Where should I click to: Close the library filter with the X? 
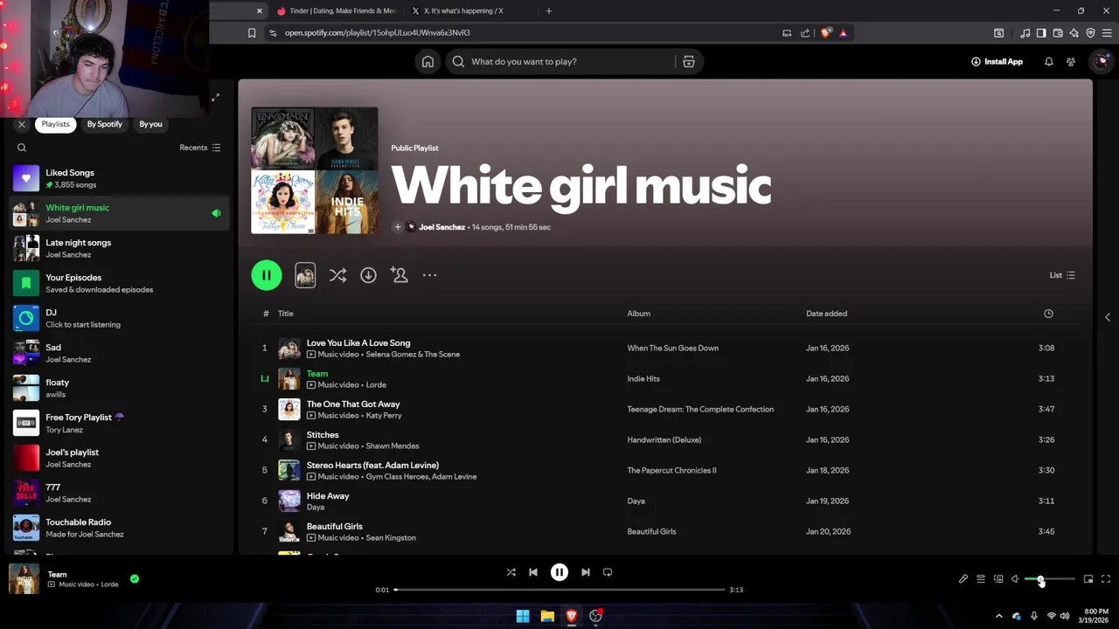[22, 124]
